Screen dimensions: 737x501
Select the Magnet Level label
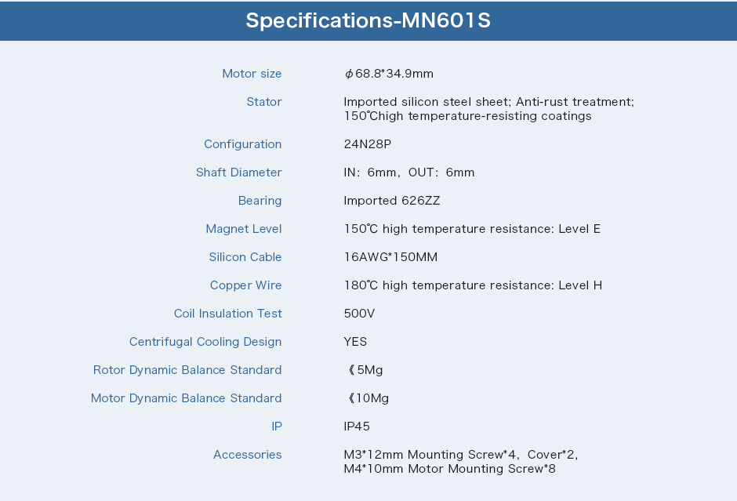tap(244, 229)
